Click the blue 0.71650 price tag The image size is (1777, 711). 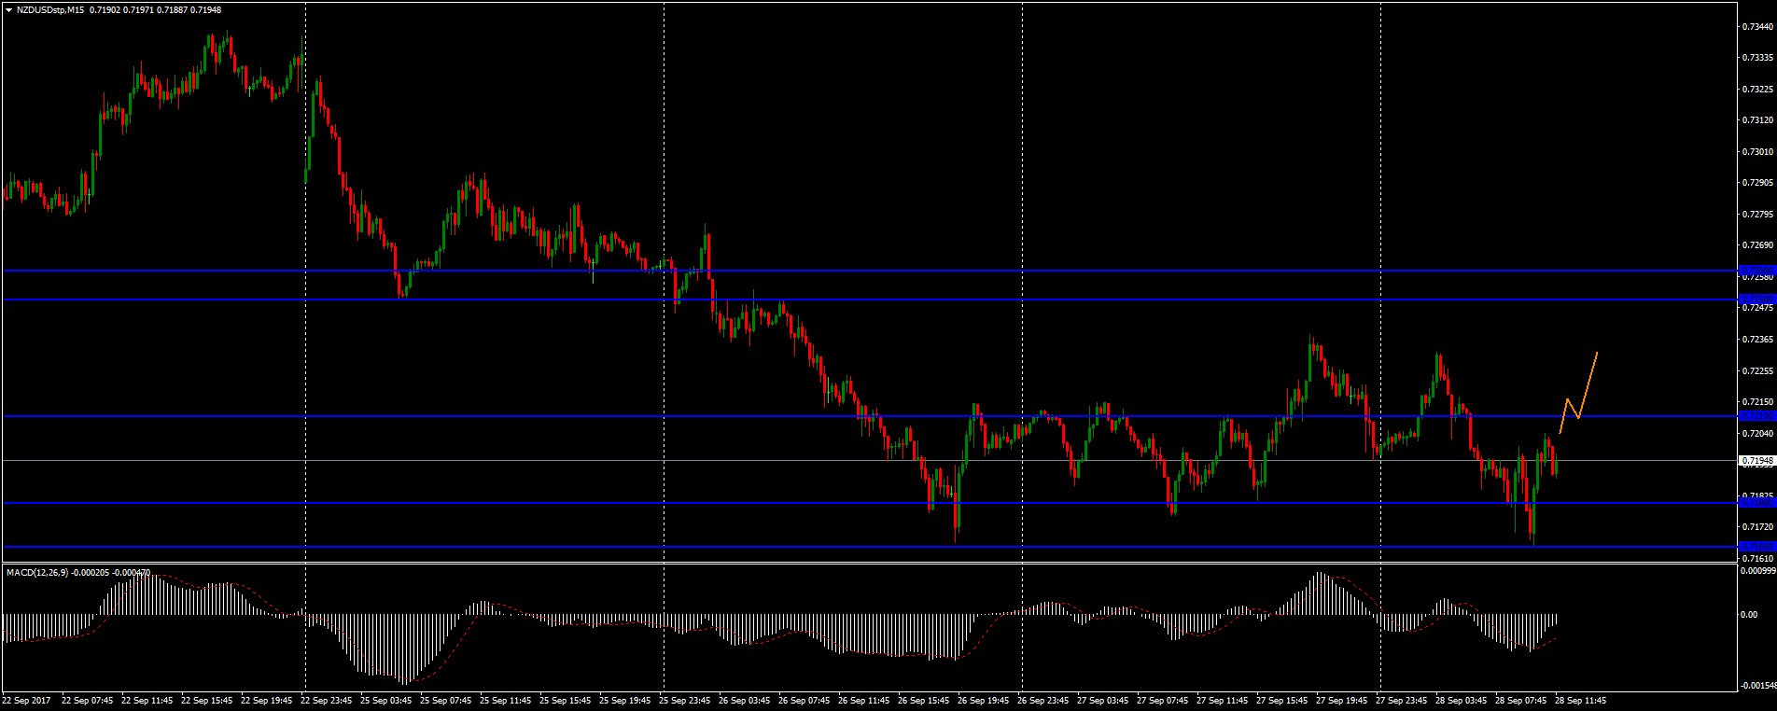click(1756, 546)
